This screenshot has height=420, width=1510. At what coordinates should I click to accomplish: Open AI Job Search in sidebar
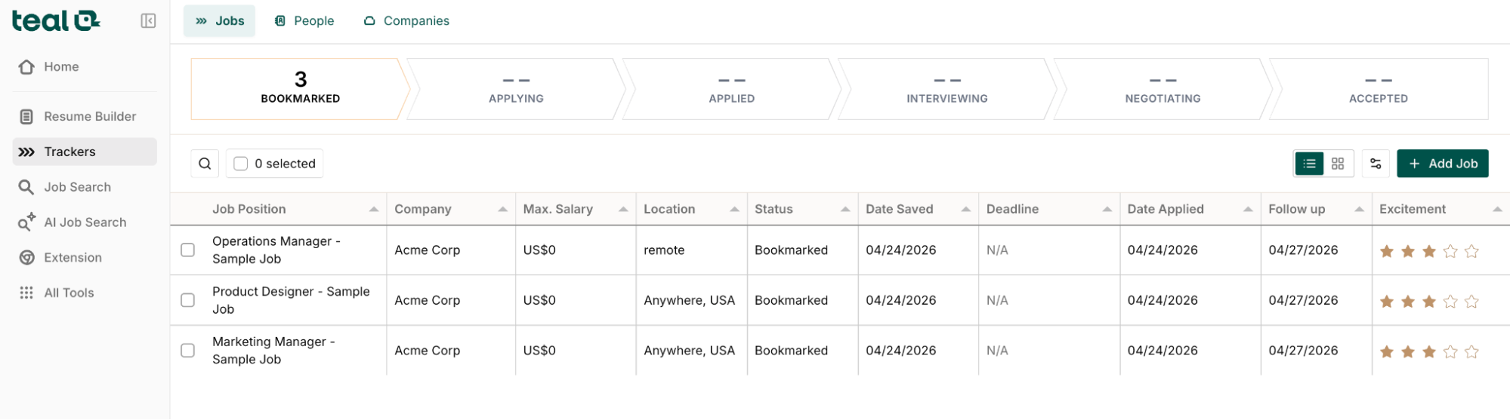(x=85, y=222)
